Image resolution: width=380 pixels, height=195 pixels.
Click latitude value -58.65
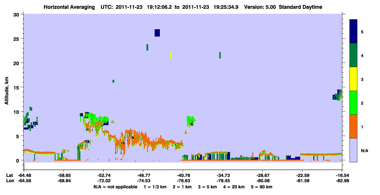click(64, 175)
